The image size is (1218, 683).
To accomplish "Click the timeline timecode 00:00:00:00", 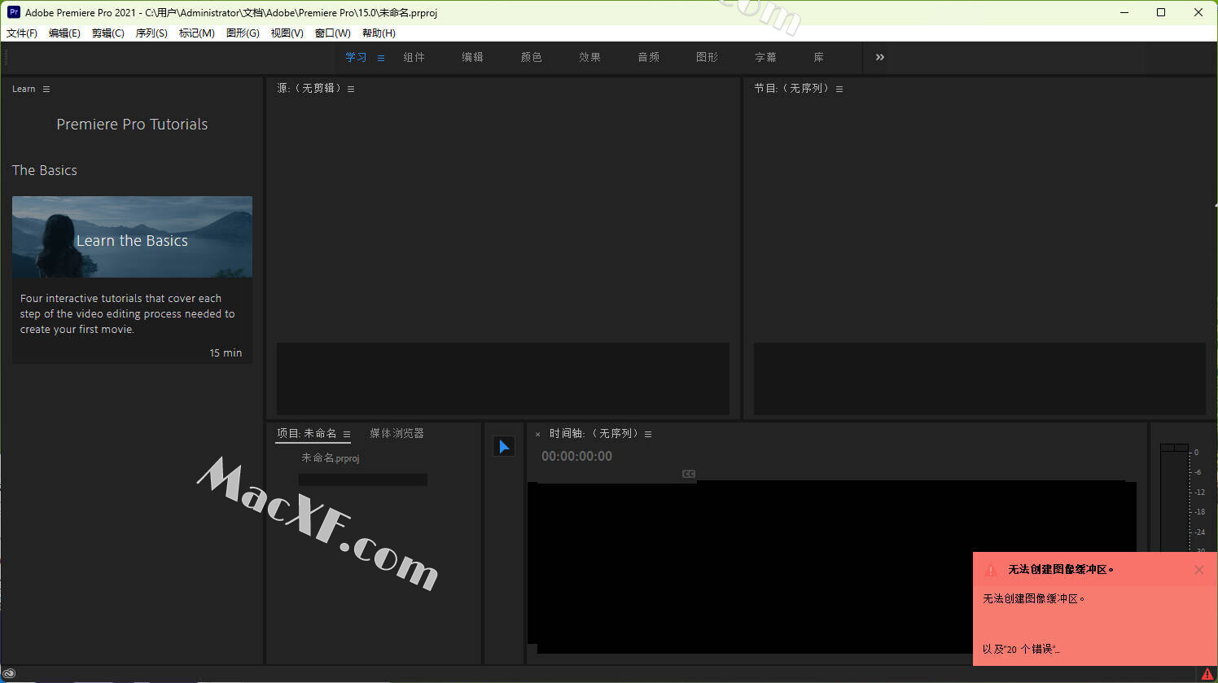I will [576, 456].
